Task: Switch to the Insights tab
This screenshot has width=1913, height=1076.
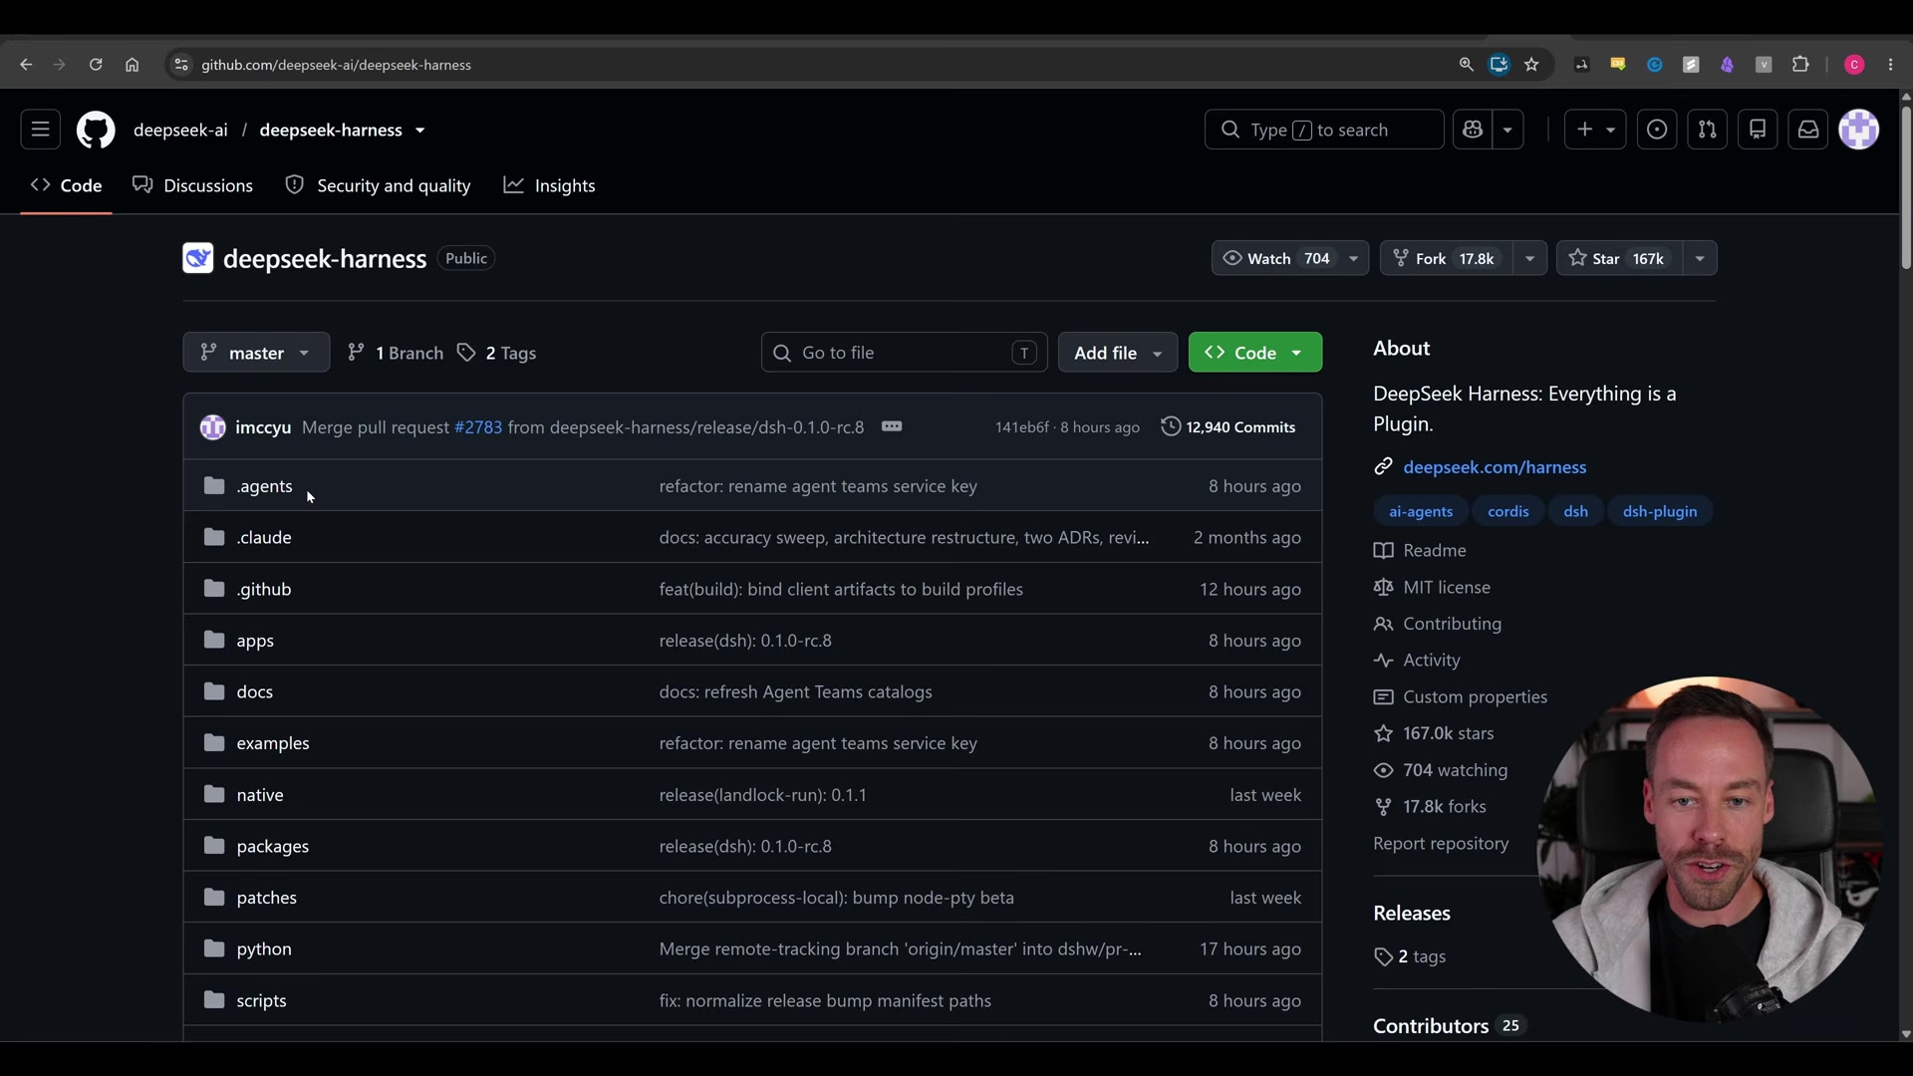Action: pos(549,185)
